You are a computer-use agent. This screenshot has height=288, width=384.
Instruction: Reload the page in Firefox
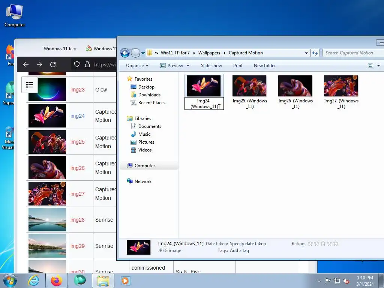53,64
